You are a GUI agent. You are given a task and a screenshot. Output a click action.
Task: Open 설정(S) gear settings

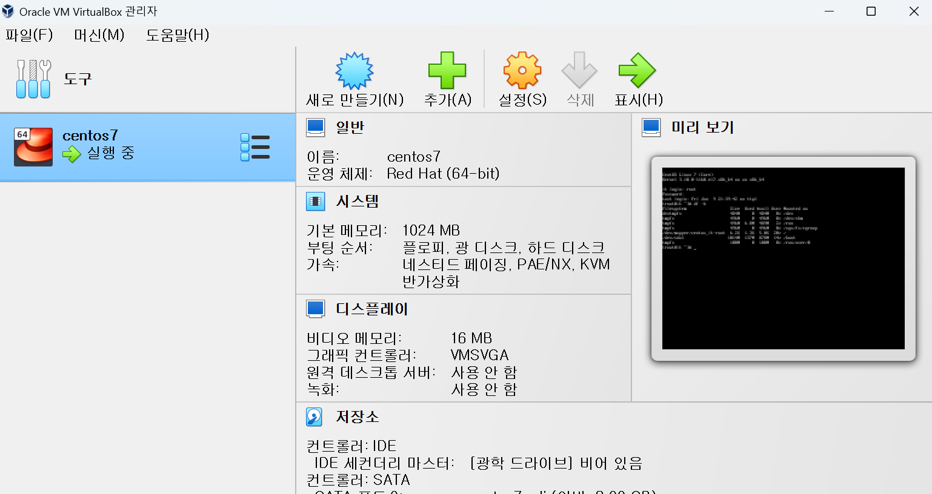click(522, 79)
